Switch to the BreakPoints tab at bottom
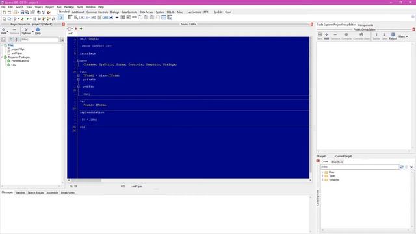The width and height of the screenshot is (416, 234). pyautogui.click(x=68, y=193)
